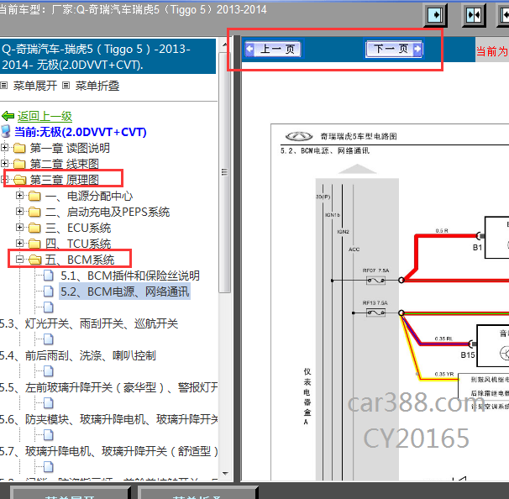Open 5.2、BCM电源、网络通讯 page
This screenshot has height=499, width=509.
[125, 292]
